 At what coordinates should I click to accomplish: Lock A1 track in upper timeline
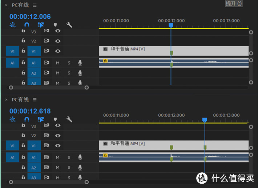pos(23,62)
